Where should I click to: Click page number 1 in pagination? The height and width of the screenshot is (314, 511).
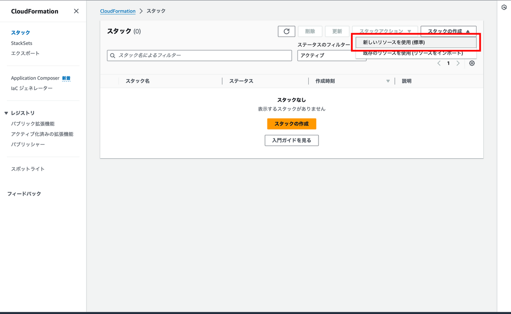448,63
